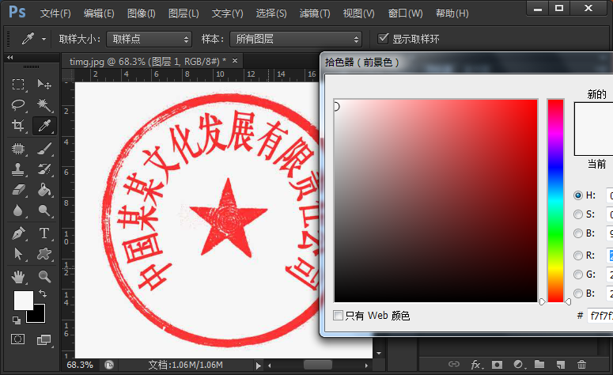Select the Horizontal Type tool
This screenshot has width=613, height=375.
click(x=44, y=233)
